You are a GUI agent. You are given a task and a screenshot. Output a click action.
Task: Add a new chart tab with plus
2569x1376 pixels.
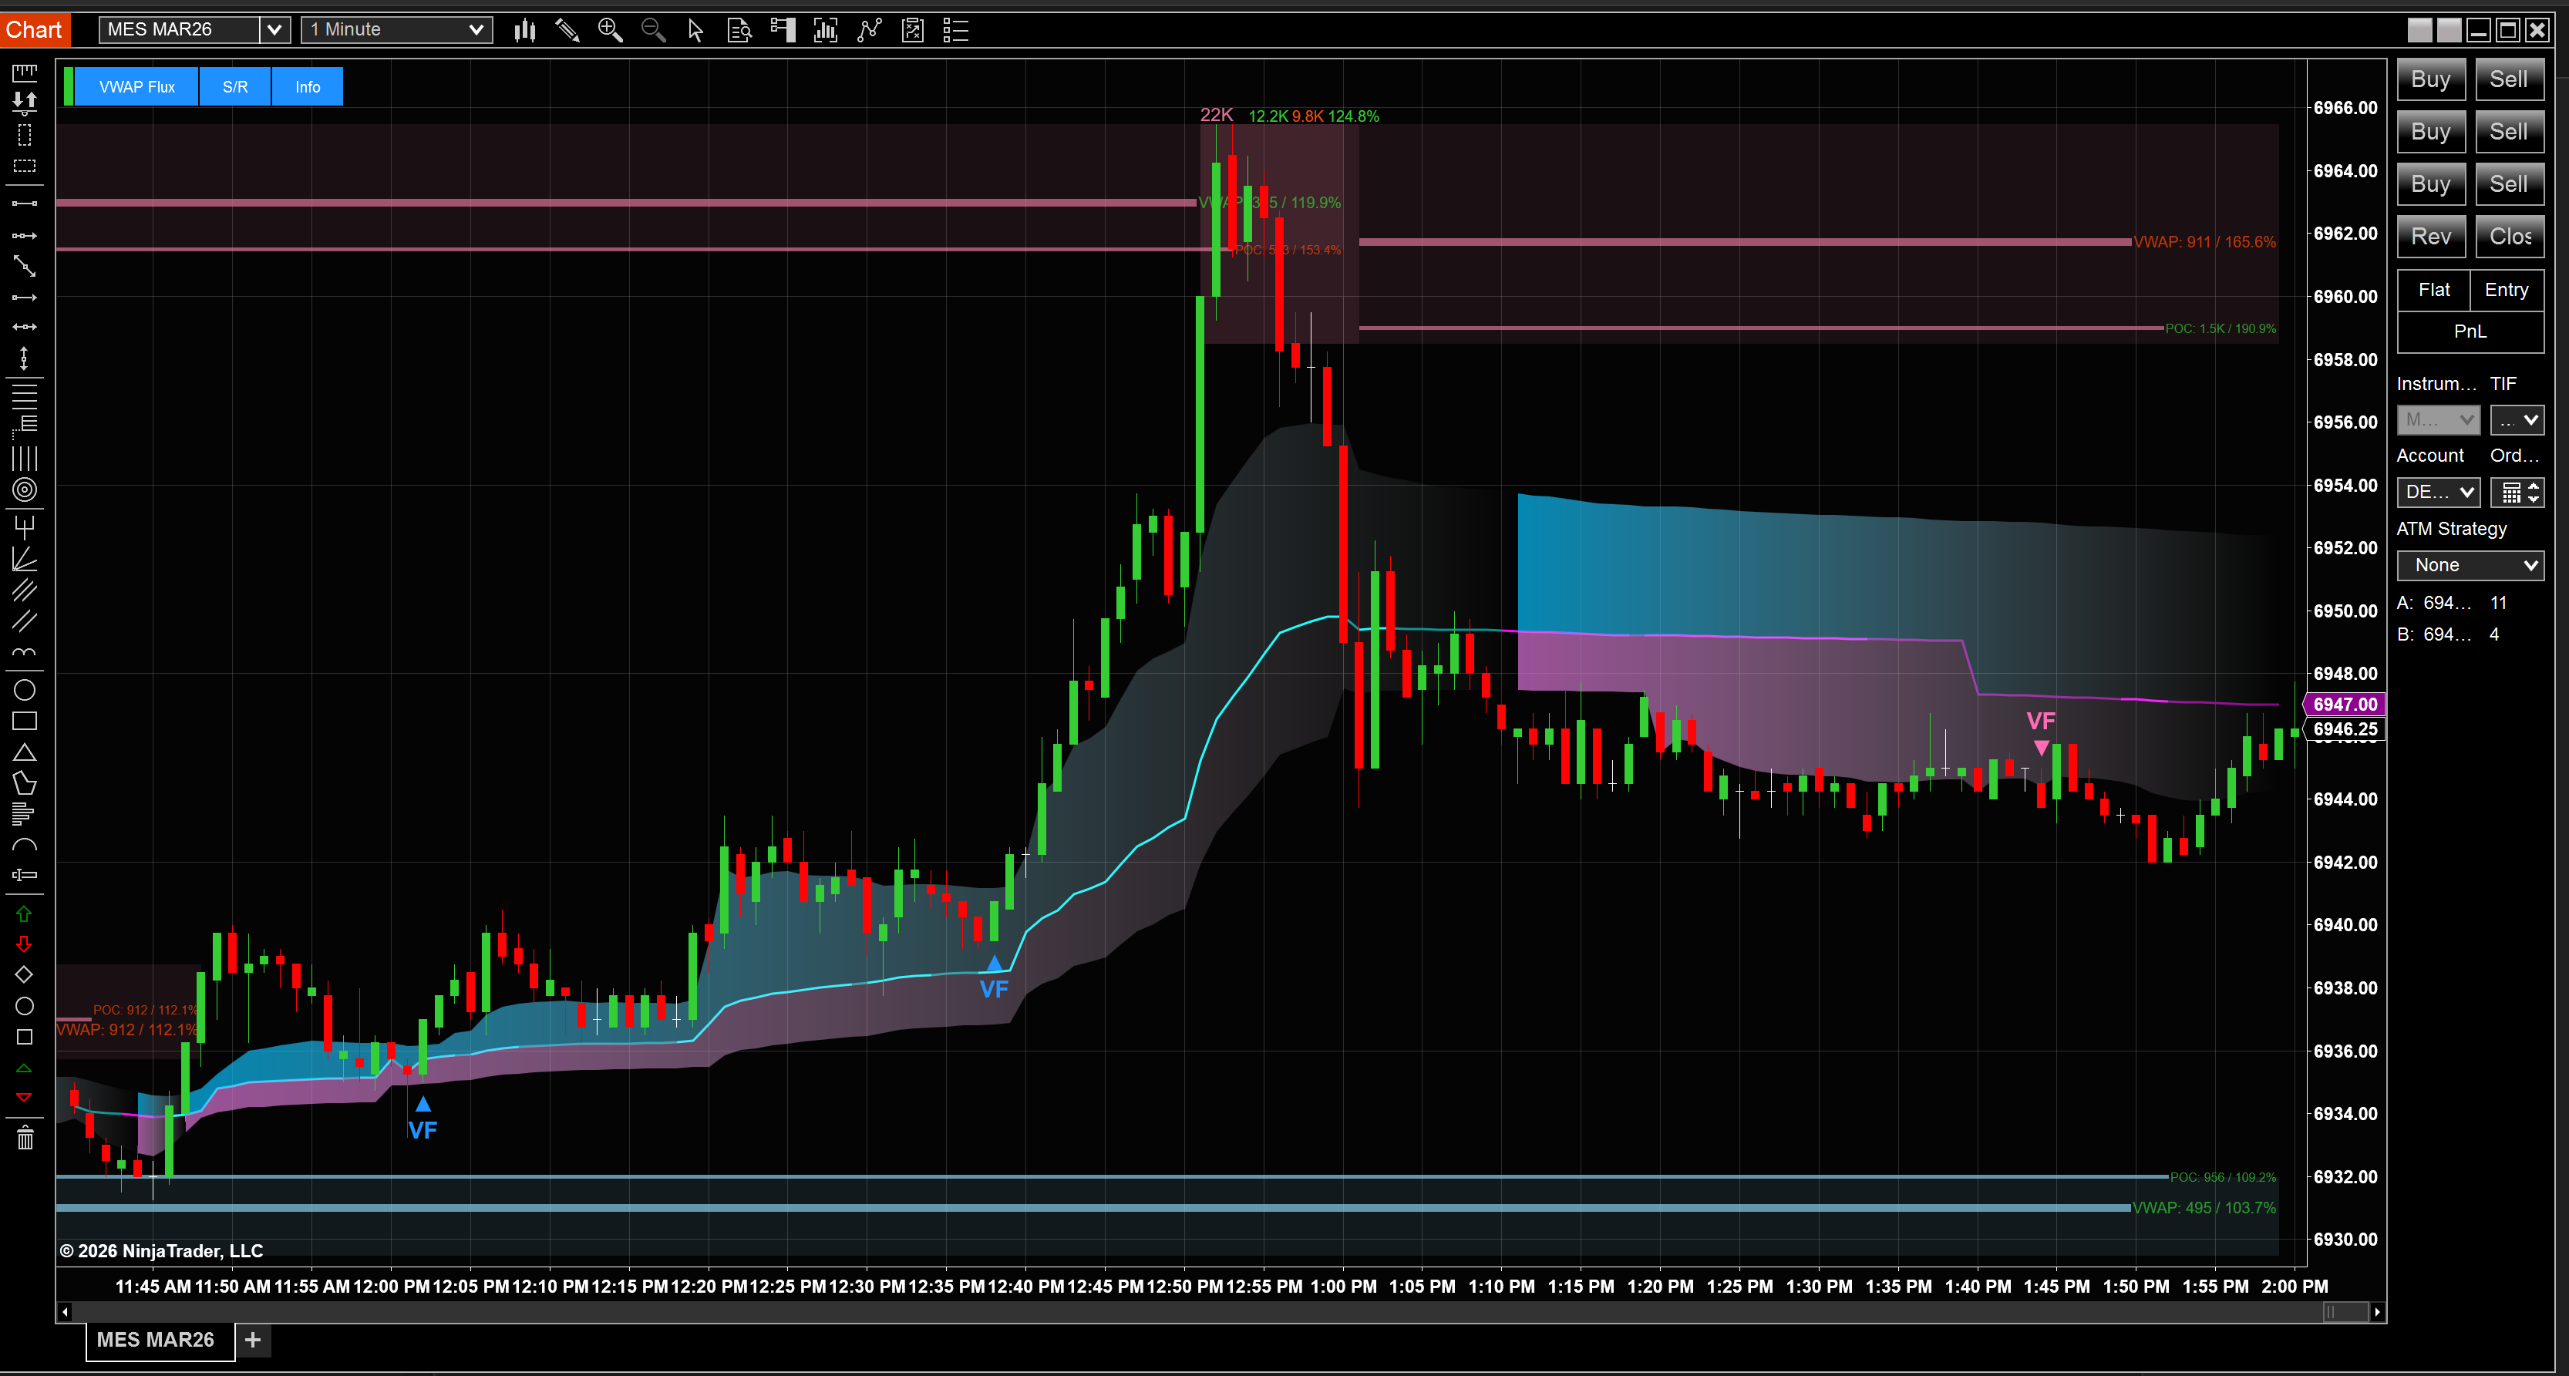pos(254,1339)
